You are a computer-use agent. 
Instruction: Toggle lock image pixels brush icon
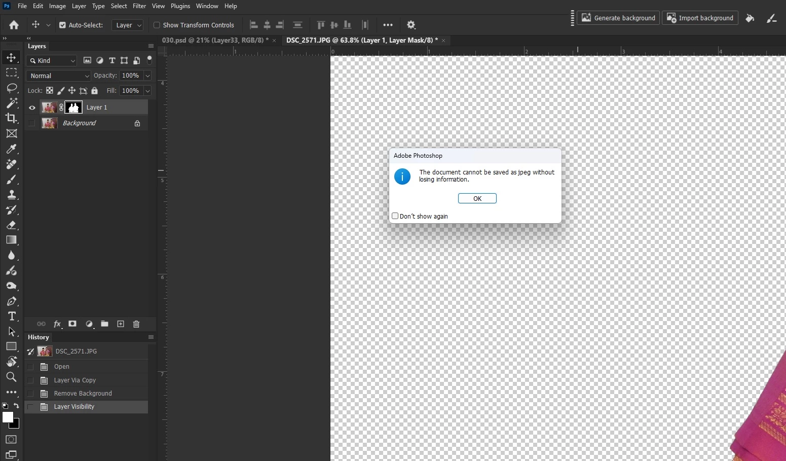61,91
